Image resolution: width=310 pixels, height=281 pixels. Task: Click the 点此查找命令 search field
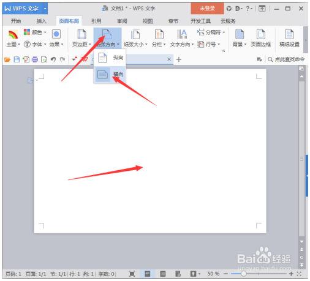click(x=286, y=59)
